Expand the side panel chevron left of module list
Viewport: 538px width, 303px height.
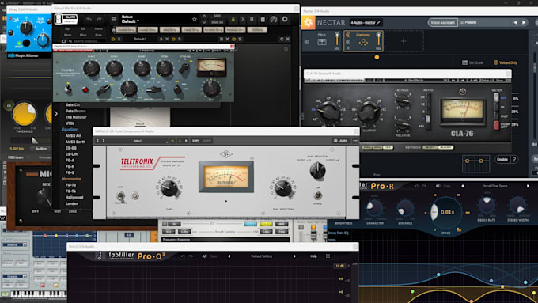point(56,114)
